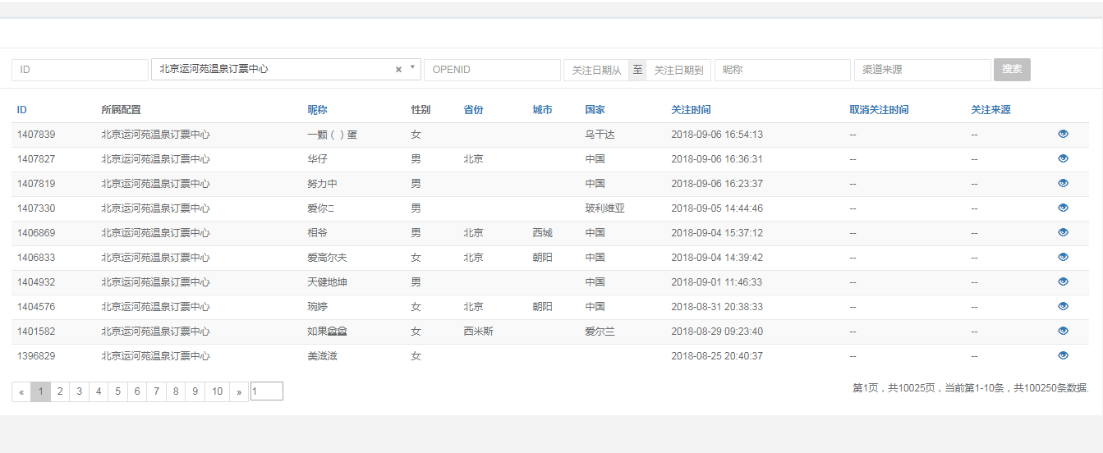Image resolution: width=1103 pixels, height=453 pixels.
Task: Clear the 北京运河苑温泉订票中心 selection with x
Action: [x=398, y=70]
